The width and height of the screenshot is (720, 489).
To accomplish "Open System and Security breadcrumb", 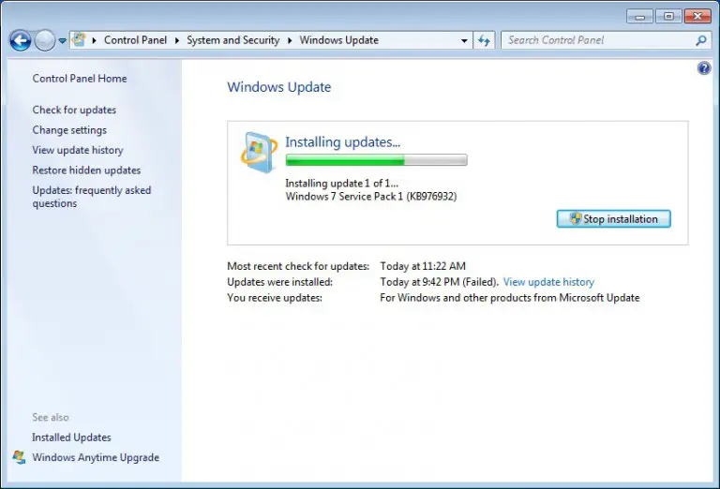I will 232,40.
